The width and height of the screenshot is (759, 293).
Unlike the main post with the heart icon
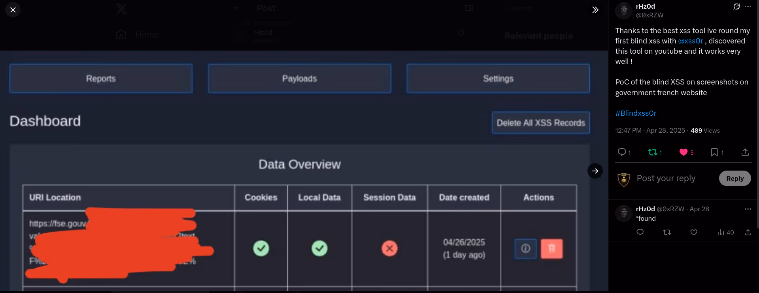click(683, 152)
